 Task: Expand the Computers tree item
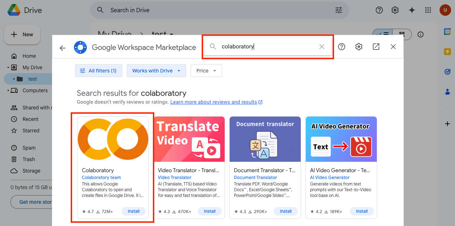tap(8, 90)
